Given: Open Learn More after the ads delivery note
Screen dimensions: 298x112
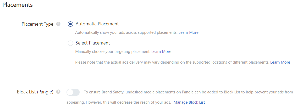Looking at the screenshot, I should click(x=280, y=62).
